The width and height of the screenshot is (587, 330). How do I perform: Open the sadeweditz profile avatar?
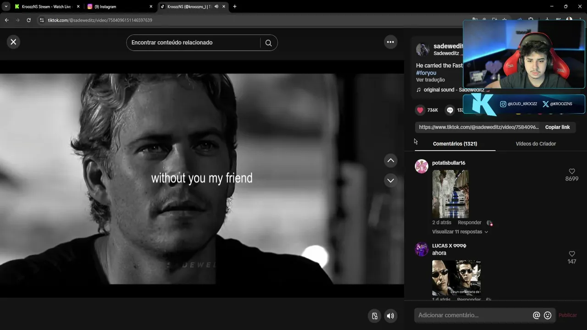click(422, 49)
